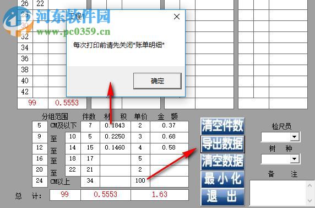Click total volume 0.5553 in 总计 row
The width and height of the screenshot is (315, 208).
pos(106,195)
